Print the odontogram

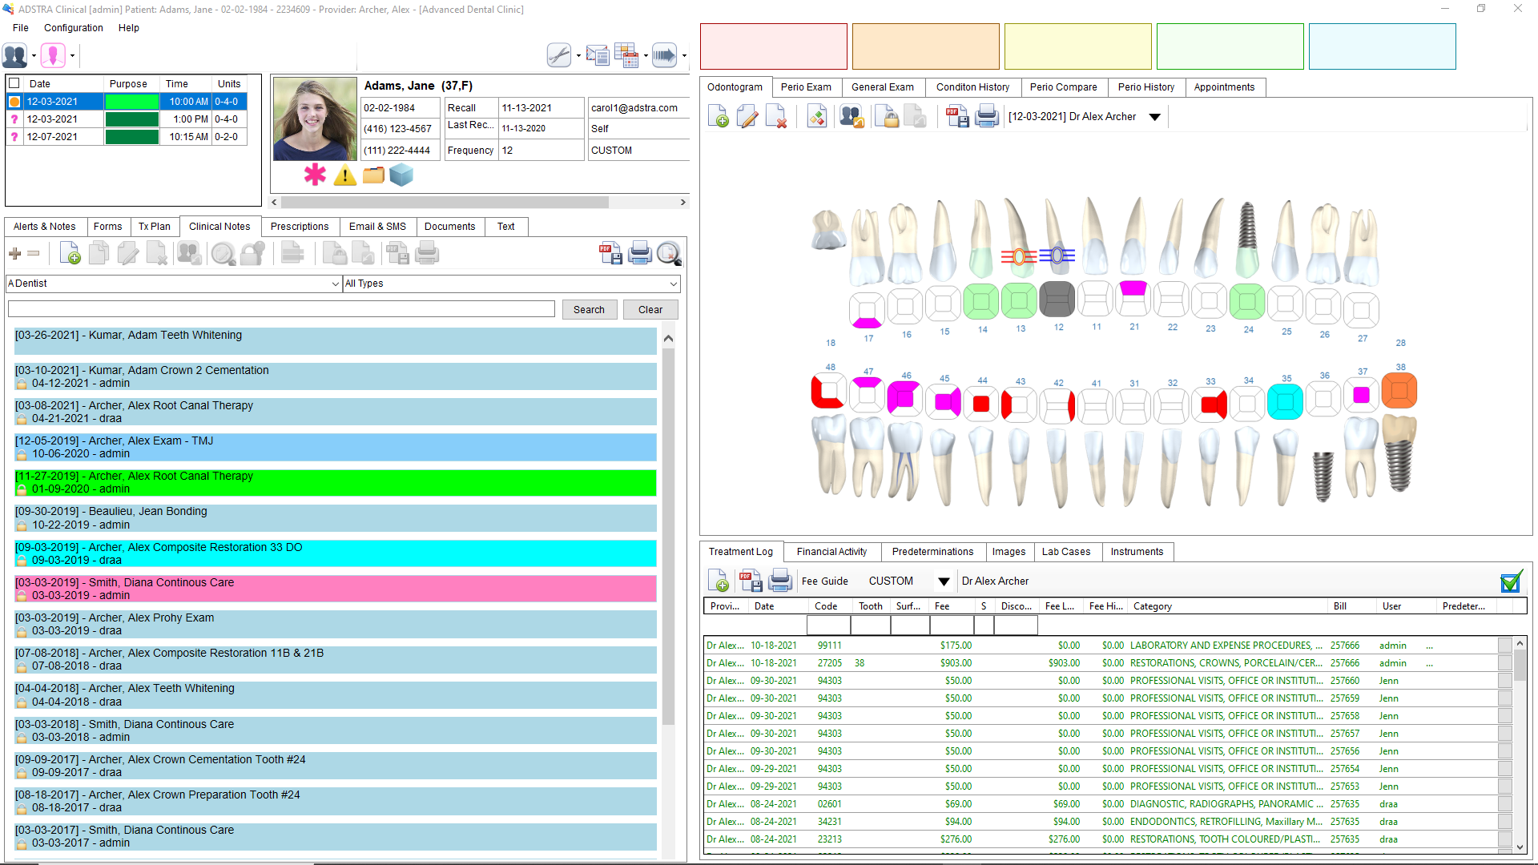[x=987, y=116]
